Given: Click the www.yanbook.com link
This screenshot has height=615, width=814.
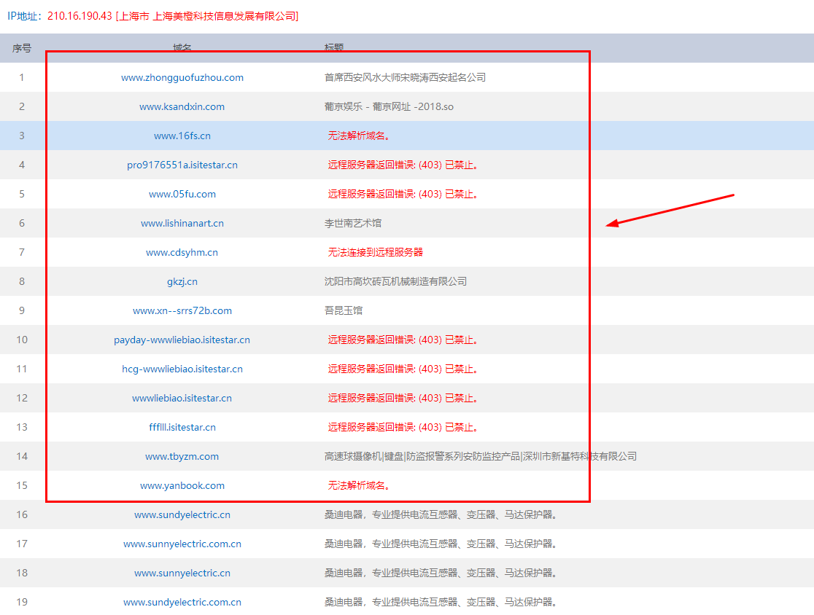Looking at the screenshot, I should click(x=182, y=485).
